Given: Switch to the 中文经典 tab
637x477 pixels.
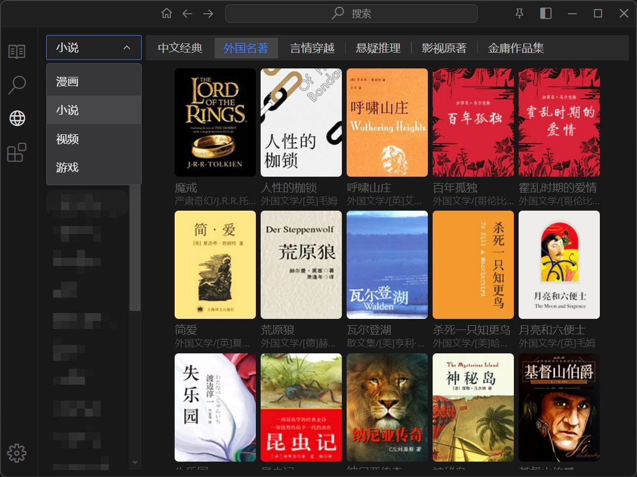Looking at the screenshot, I should pos(180,48).
